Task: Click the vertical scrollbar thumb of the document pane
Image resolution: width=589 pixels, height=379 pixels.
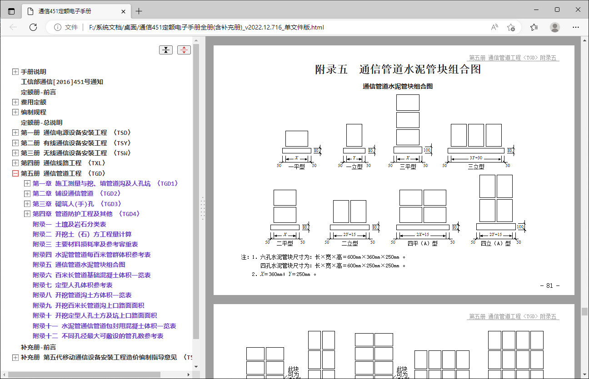Action: (584, 312)
